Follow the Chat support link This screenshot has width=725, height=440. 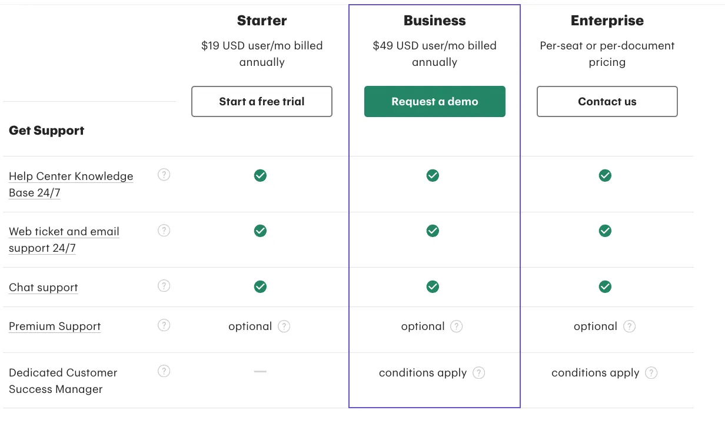pyautogui.click(x=44, y=288)
